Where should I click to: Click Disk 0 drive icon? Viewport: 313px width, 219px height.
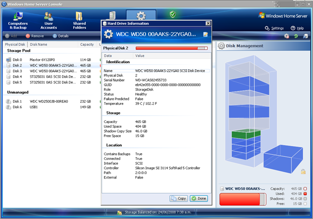9,60
